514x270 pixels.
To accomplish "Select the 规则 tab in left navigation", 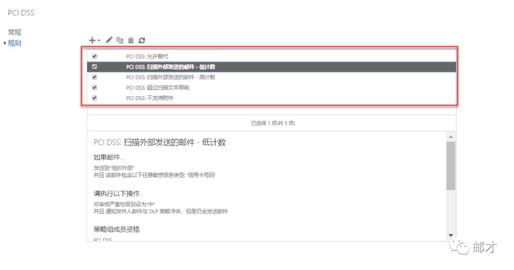I will [14, 43].
